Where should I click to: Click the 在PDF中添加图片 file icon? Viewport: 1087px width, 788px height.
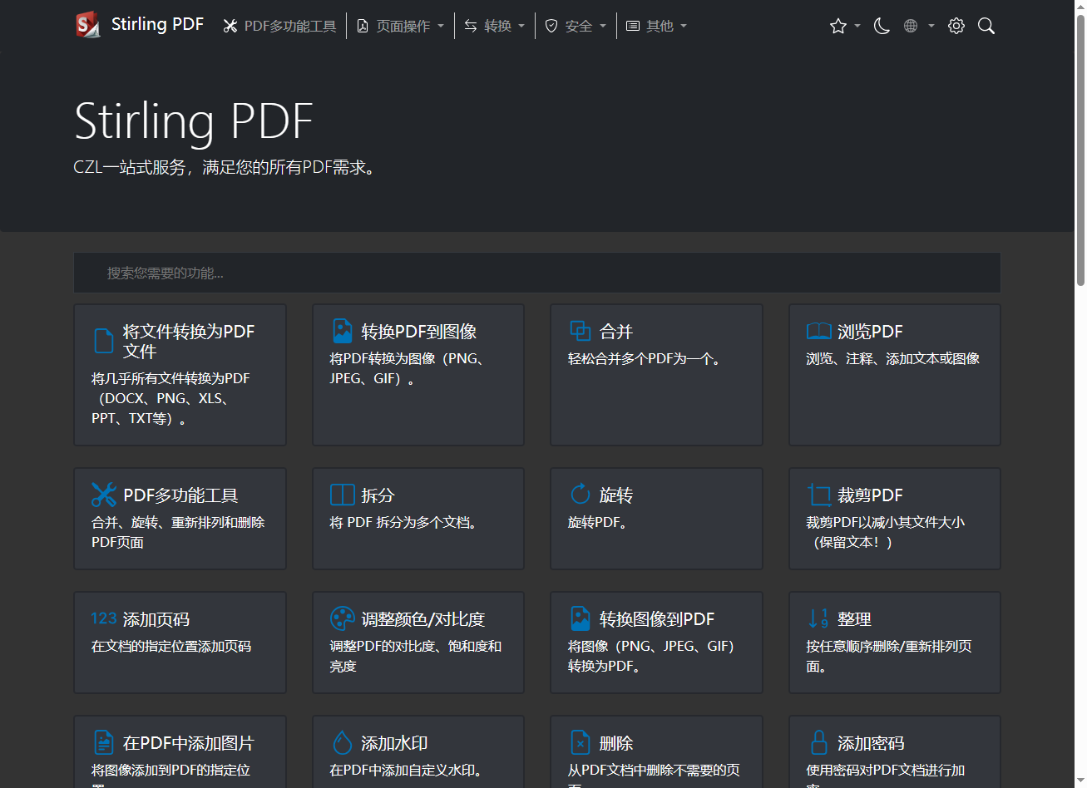104,742
